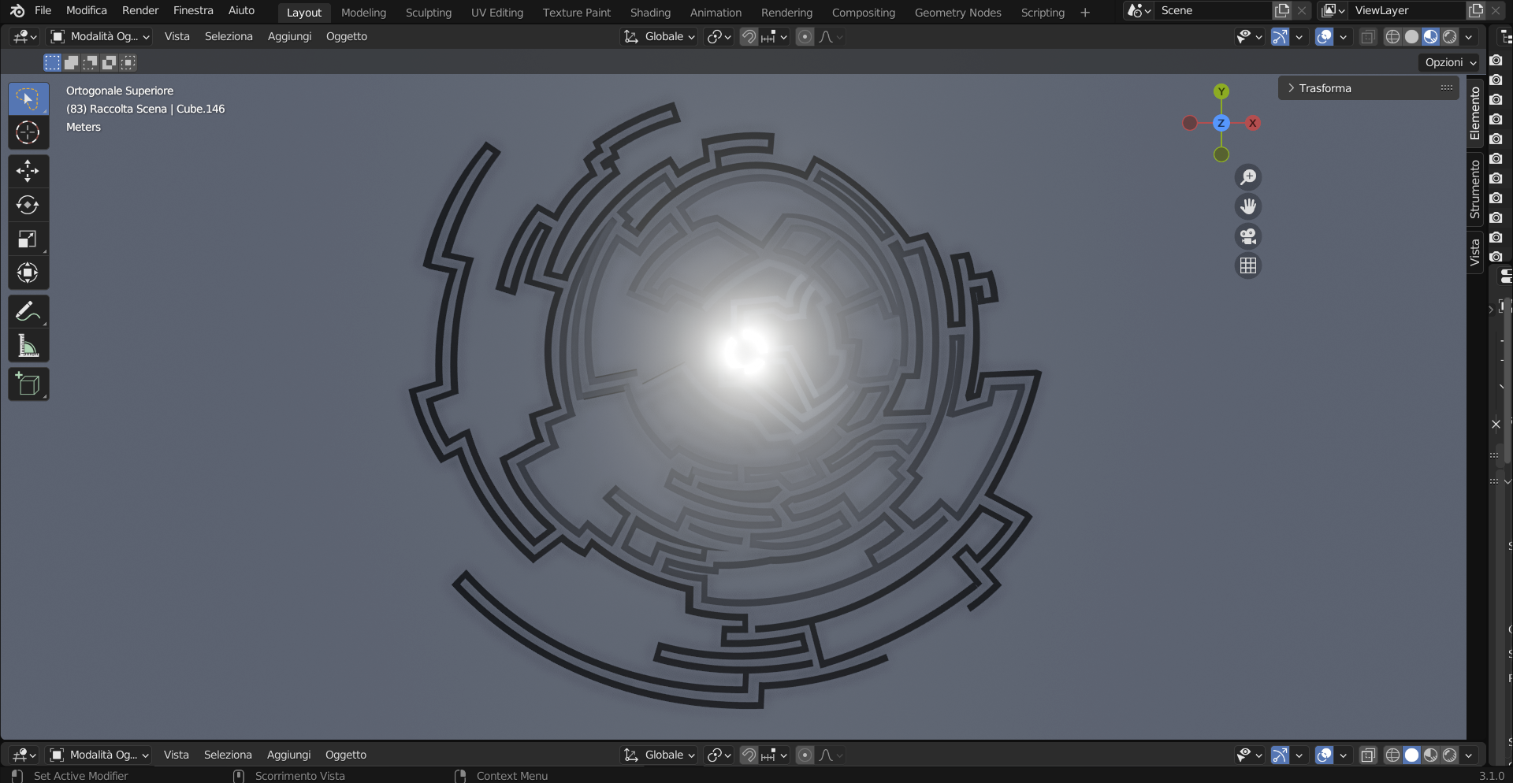This screenshot has height=783, width=1513.
Task: Activate the 3D Cursor tool
Action: click(28, 133)
